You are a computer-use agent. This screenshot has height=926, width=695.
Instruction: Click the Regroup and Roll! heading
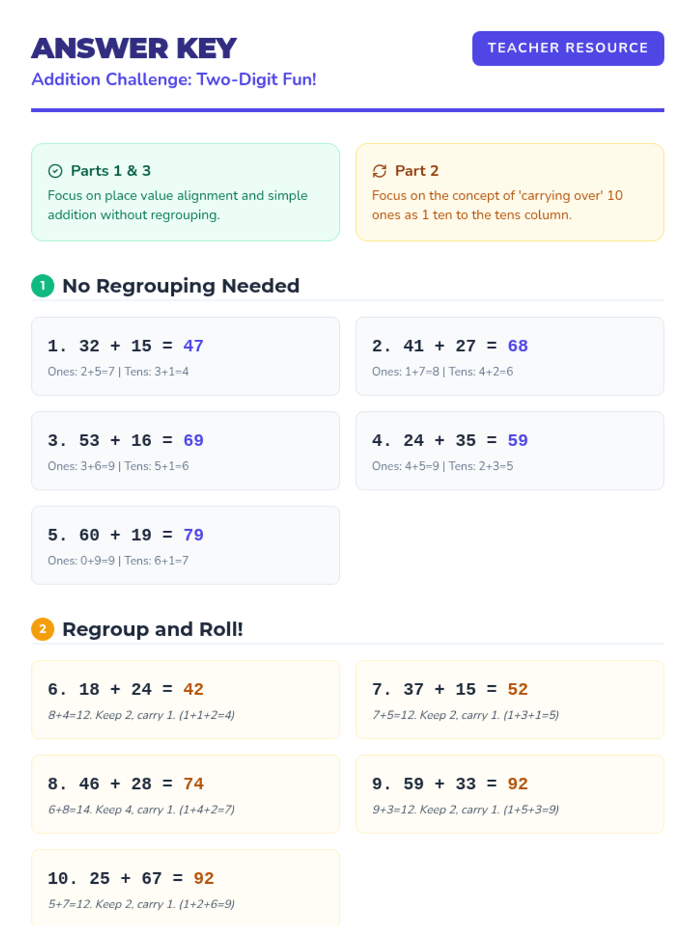pyautogui.click(x=152, y=629)
